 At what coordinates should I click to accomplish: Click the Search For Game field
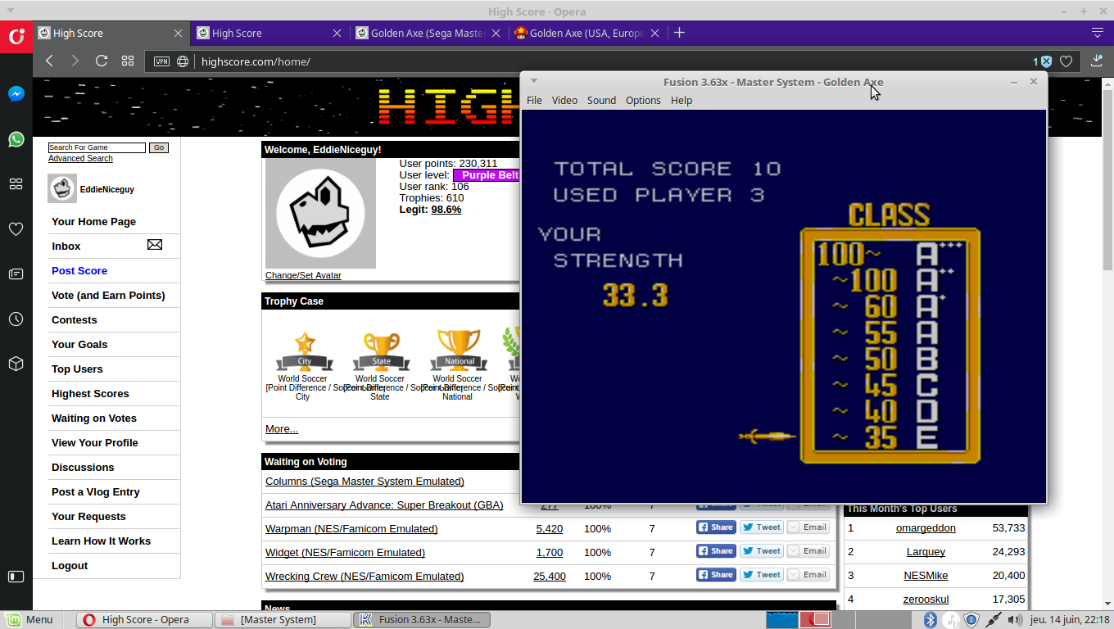(97, 147)
